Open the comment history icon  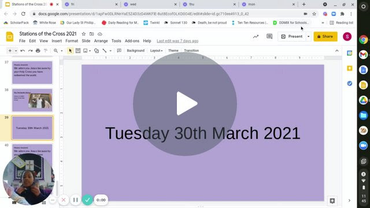coord(269,36)
